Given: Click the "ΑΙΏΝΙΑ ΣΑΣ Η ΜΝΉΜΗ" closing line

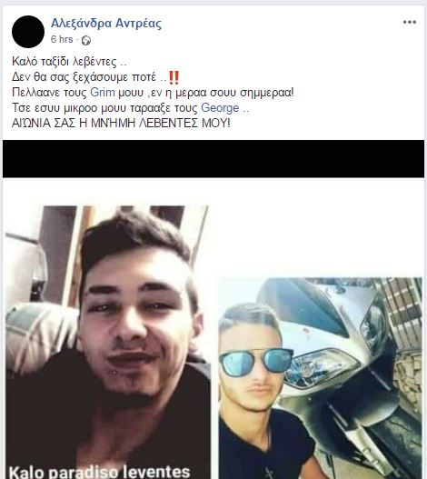Looking at the screenshot, I should point(121,123).
